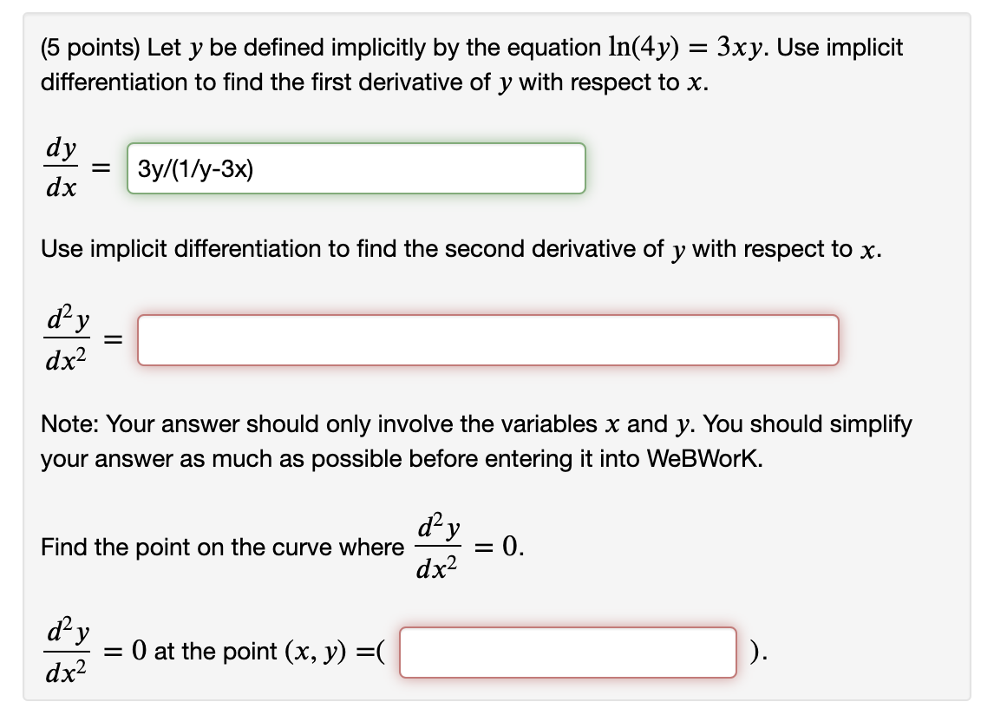994x715 pixels.
Task: Click the d²y/dx² label next to the second box
Action: coord(65,338)
